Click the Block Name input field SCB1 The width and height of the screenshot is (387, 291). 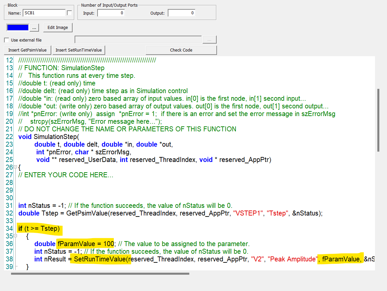[x=44, y=13]
